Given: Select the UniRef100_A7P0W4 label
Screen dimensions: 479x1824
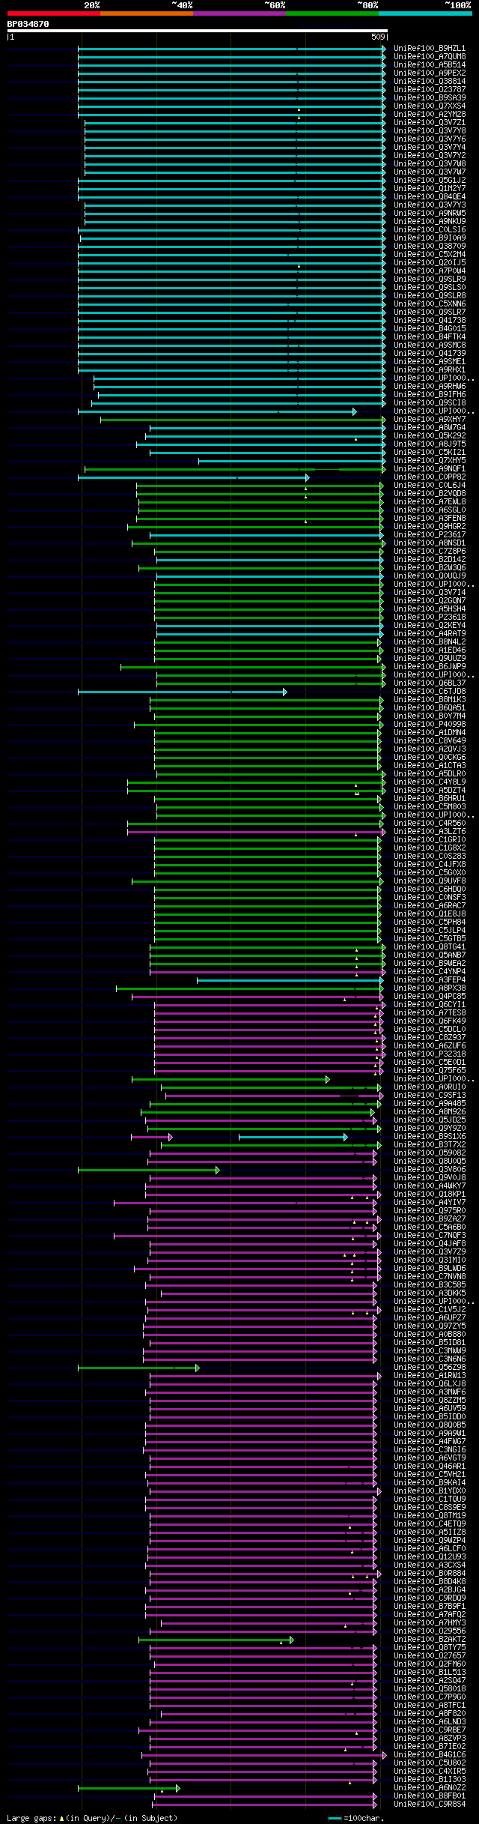Looking at the screenshot, I should (x=430, y=271).
